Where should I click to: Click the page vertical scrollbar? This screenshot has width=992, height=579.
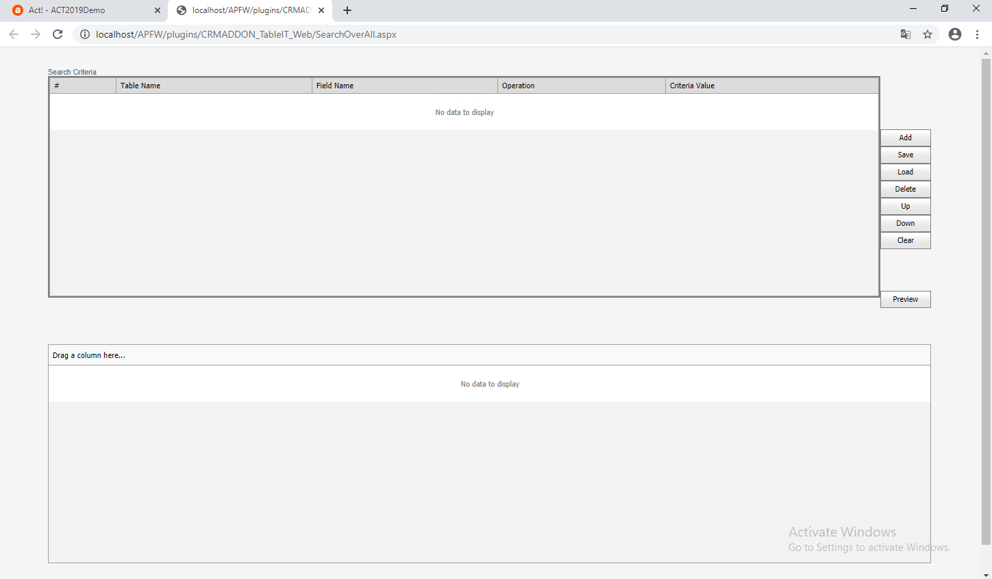coord(987,301)
